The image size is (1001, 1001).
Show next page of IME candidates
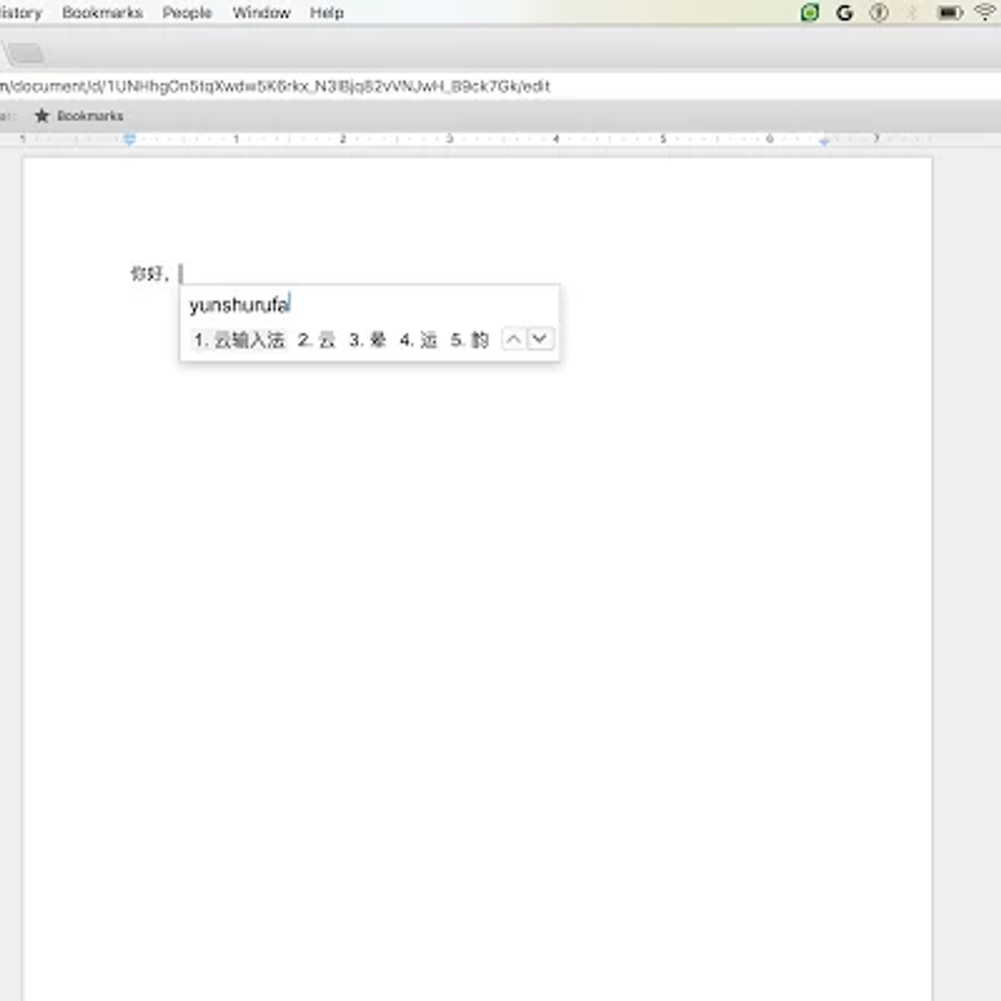(541, 339)
